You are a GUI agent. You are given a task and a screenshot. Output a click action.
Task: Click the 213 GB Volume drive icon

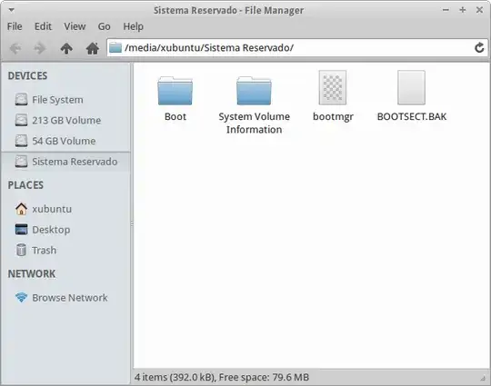(21, 120)
